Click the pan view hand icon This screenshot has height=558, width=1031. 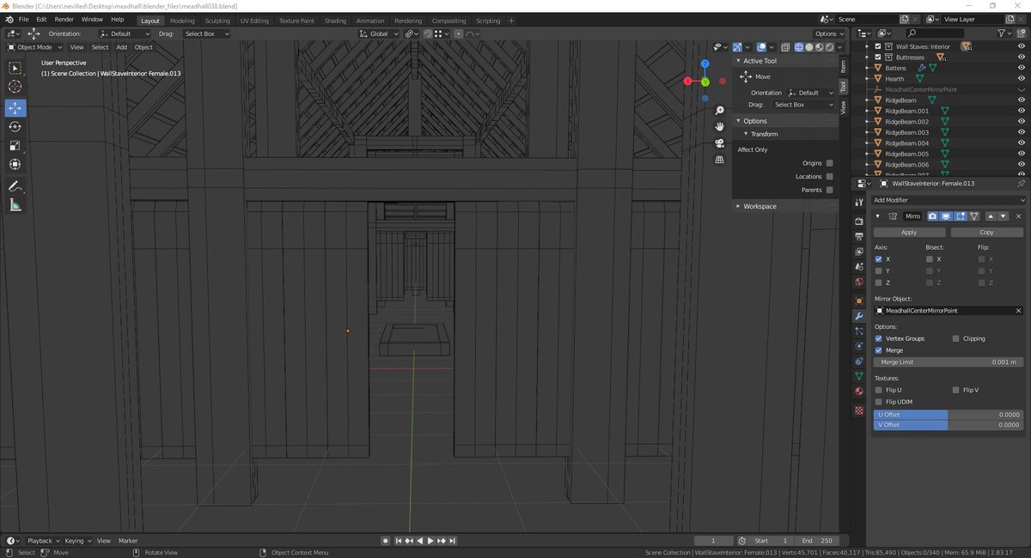(x=719, y=127)
